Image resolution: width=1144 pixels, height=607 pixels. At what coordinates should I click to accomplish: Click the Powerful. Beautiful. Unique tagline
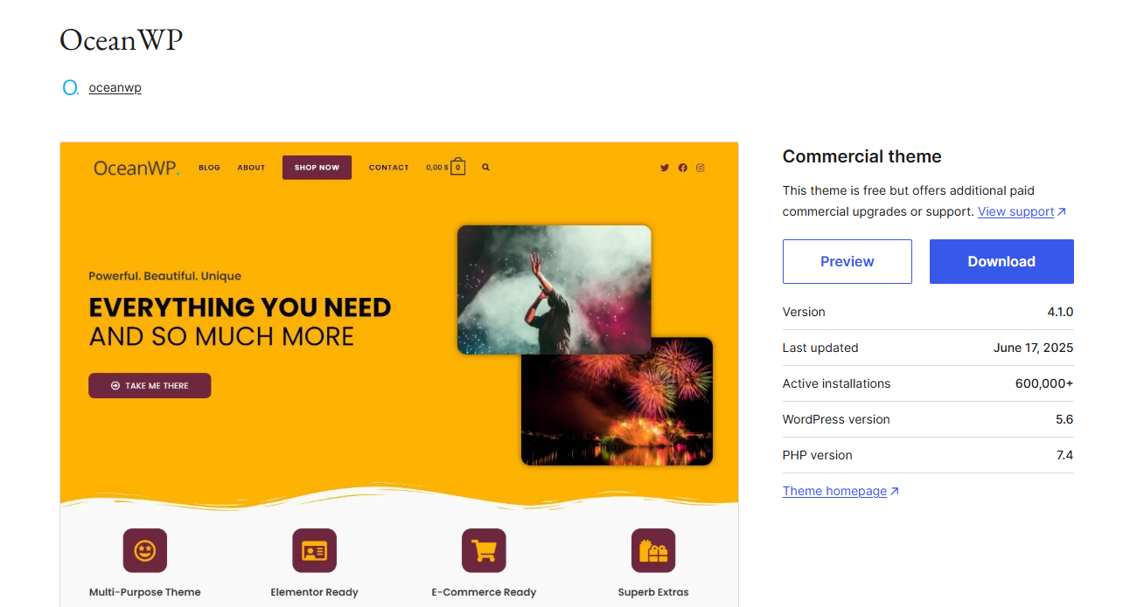[165, 276]
